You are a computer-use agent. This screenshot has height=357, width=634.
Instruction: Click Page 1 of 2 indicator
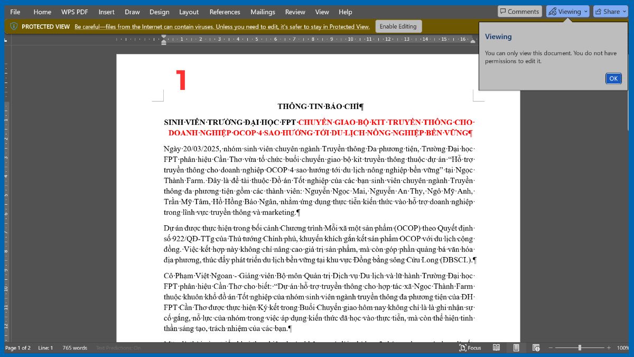(17, 348)
